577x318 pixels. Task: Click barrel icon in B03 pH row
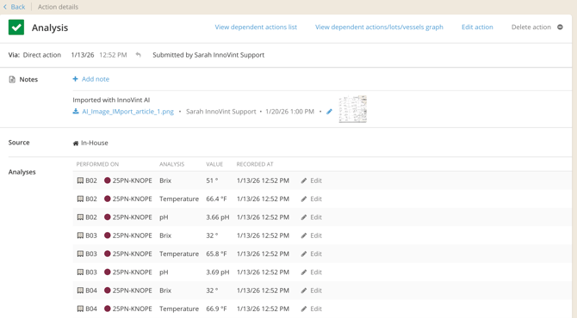(80, 272)
